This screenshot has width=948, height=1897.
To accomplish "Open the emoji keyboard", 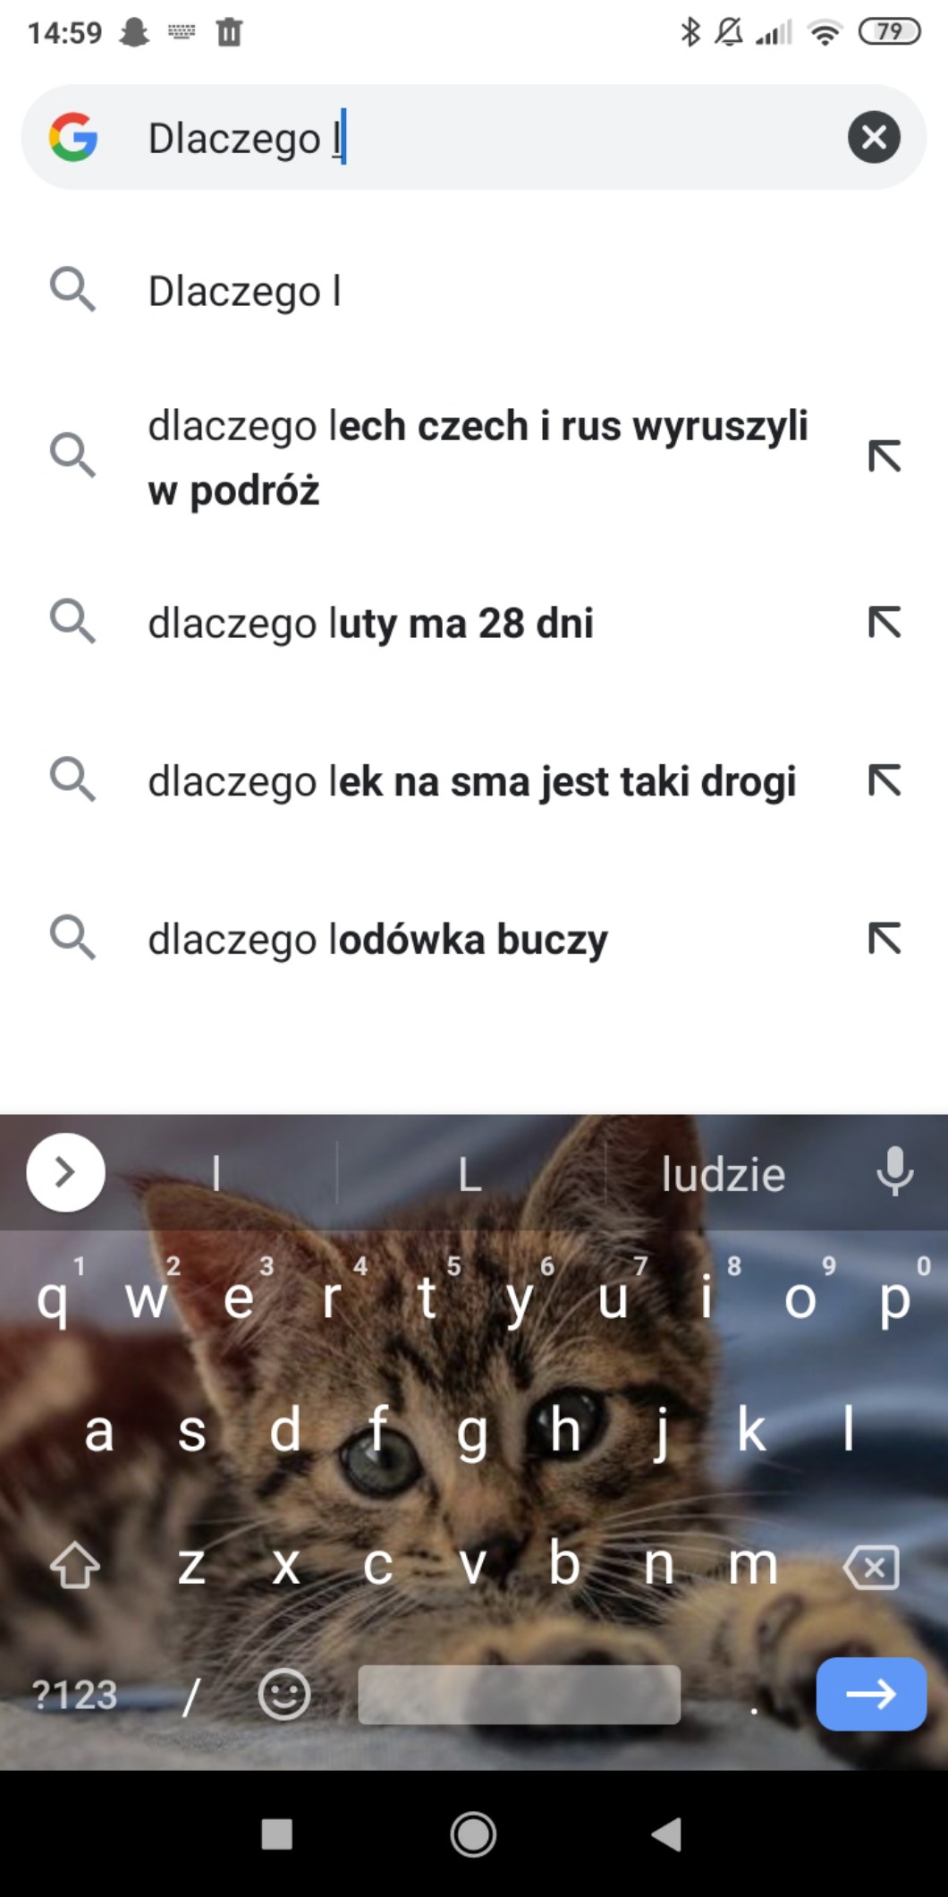I will pos(284,1694).
